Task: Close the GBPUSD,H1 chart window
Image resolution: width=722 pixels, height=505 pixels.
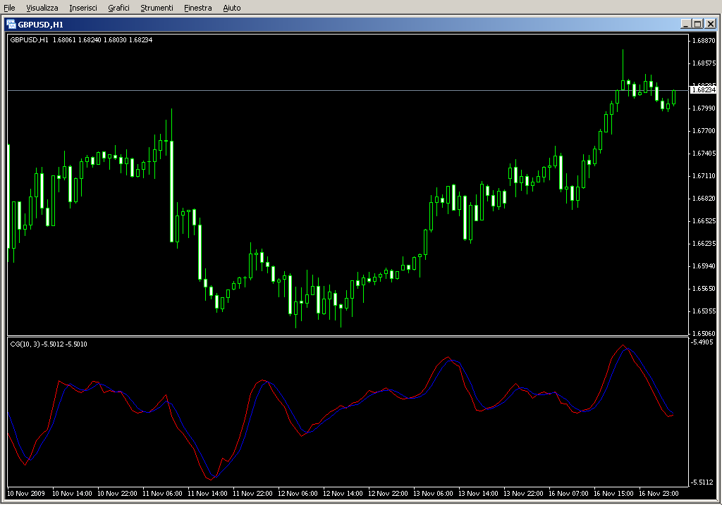Action: coord(711,24)
